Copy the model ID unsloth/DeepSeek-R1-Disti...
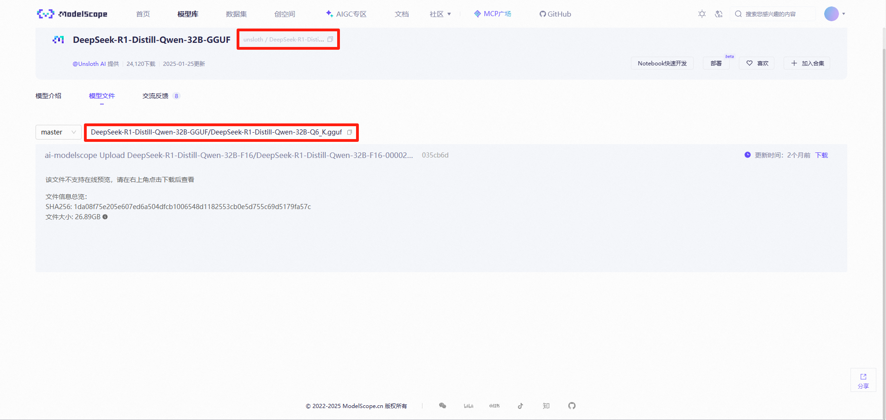Screen dimensions: 886x420 click(330, 40)
